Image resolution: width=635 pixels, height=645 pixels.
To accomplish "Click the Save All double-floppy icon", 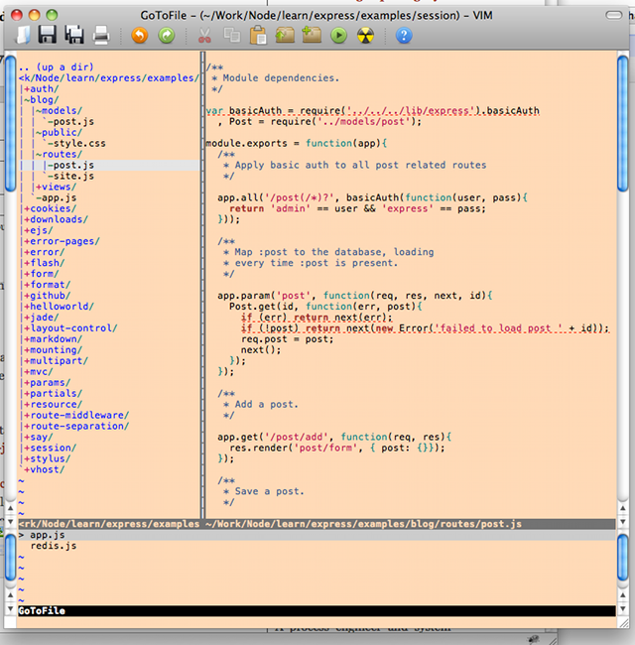I will (x=73, y=36).
